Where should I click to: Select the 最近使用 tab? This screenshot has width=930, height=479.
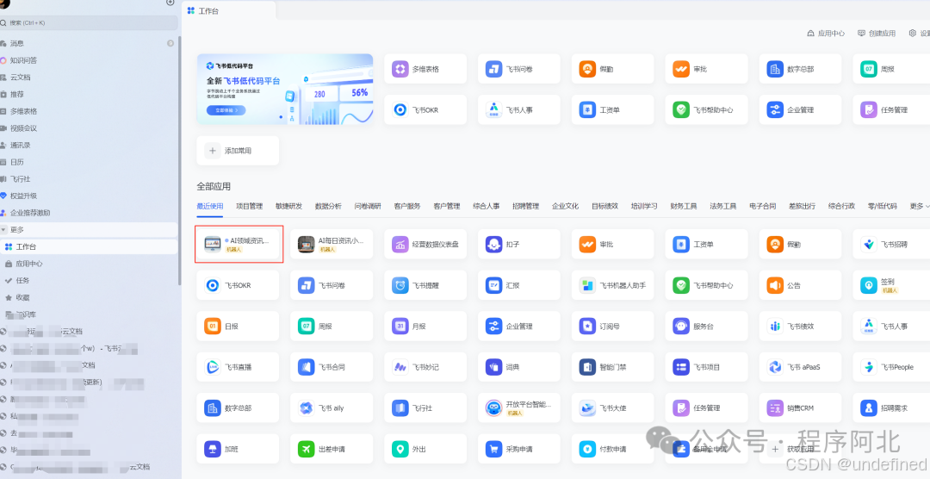click(210, 207)
